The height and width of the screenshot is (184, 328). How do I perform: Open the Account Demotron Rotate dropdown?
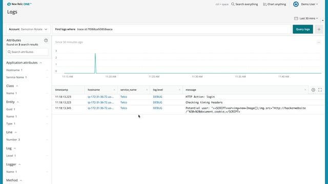pyautogui.click(x=28, y=29)
